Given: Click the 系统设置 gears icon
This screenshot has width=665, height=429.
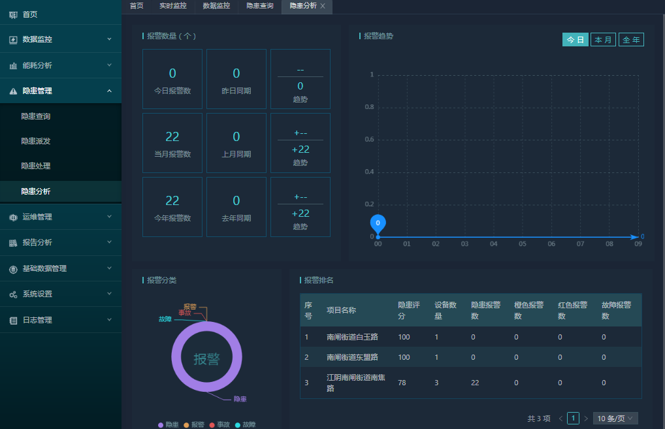Looking at the screenshot, I should [x=13, y=294].
